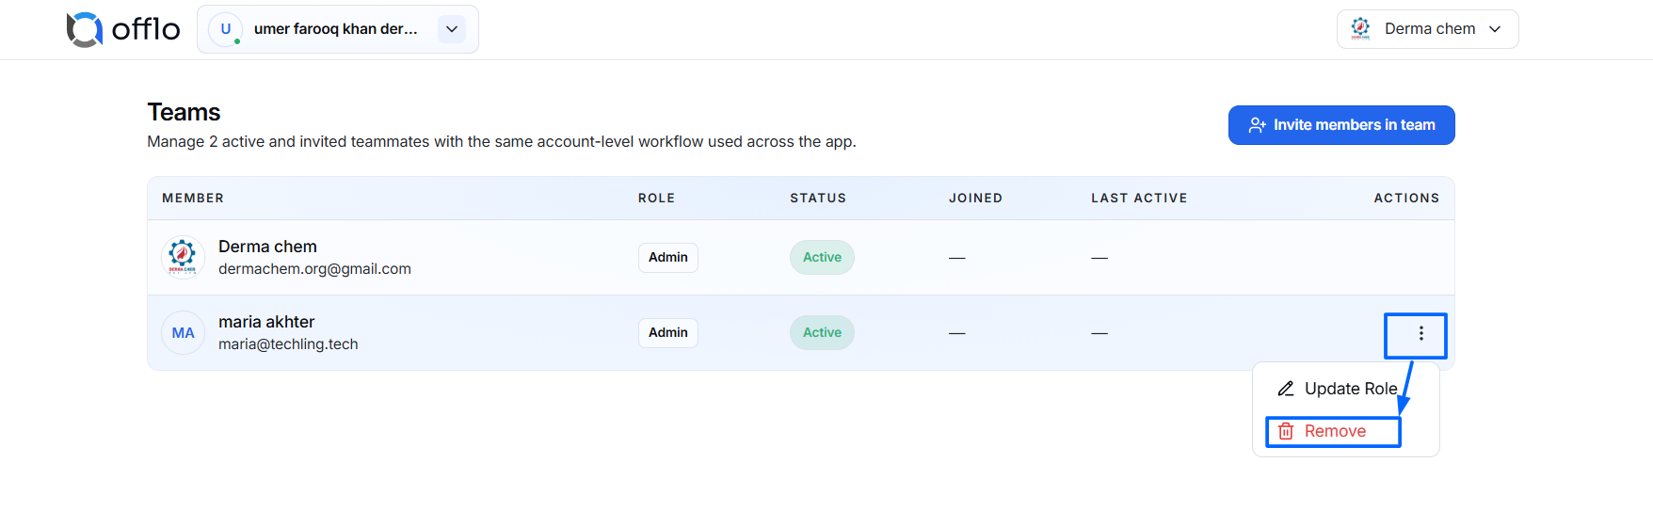This screenshot has width=1653, height=511.
Task: Select Update Role from the menu
Action: pyautogui.click(x=1338, y=389)
